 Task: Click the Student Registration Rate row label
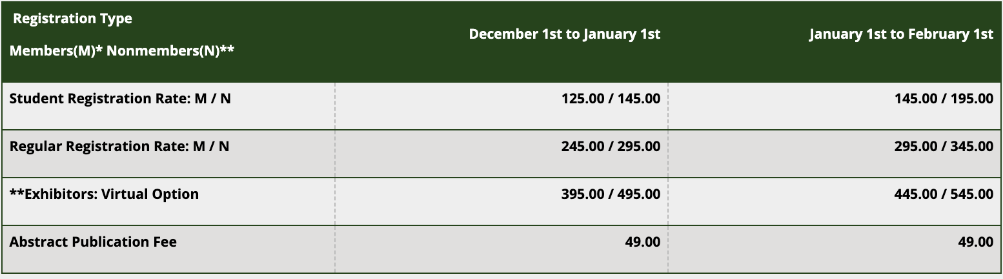point(119,99)
